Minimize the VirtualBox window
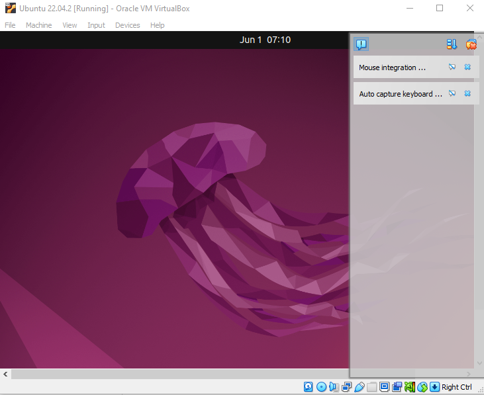484x395 pixels. [x=410, y=8]
